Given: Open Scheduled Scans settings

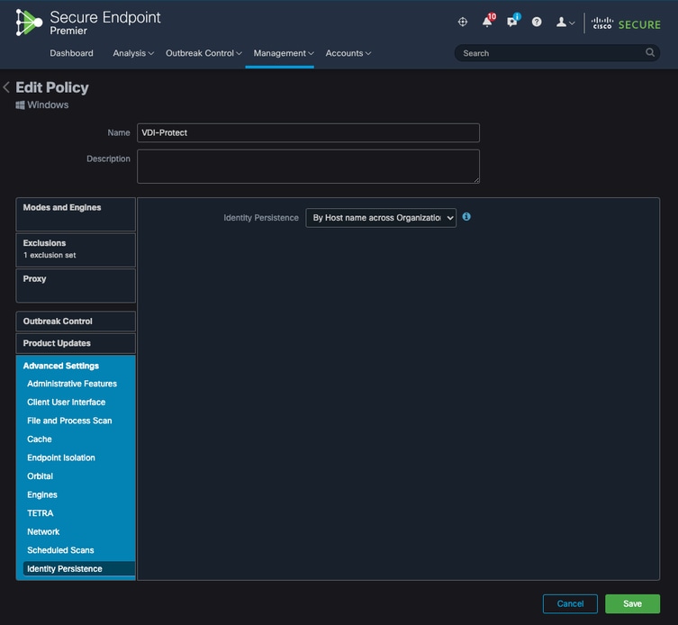Looking at the screenshot, I should tap(60, 550).
